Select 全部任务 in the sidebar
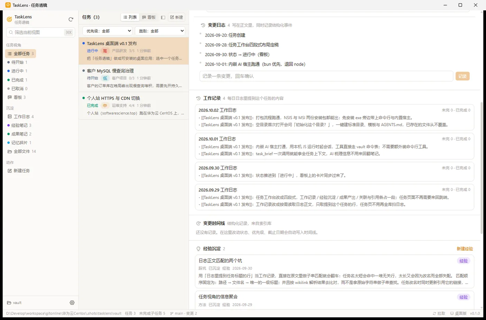Viewport: 486px width, 320px height. 20,53
